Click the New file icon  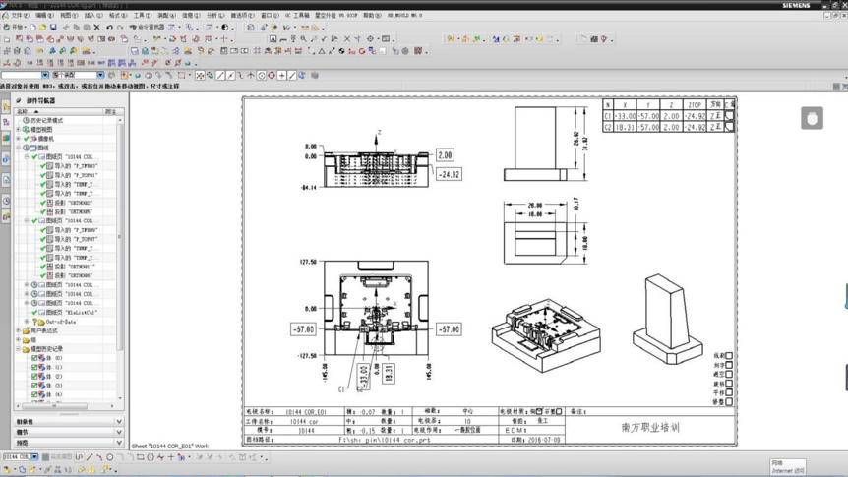pyautogui.click(x=32, y=27)
